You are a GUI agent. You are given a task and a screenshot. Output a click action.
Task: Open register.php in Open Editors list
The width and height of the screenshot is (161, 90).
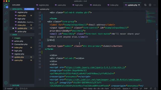tap(22, 12)
